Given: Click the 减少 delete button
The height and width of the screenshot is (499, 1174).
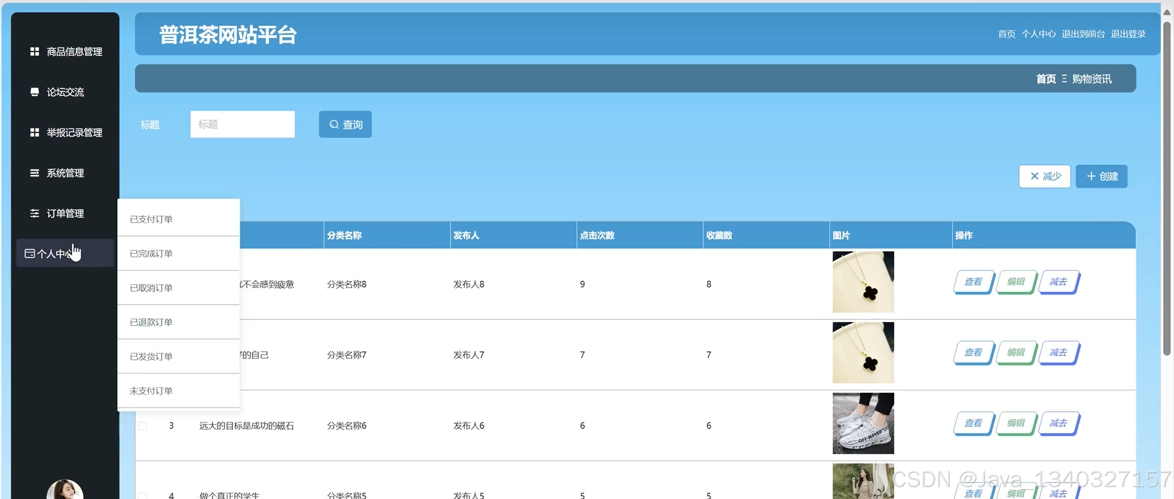Looking at the screenshot, I should 1044,176.
